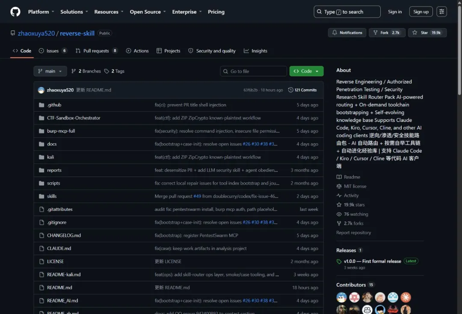Click the green tag icon of v1.0.0 release
The image size is (462, 314).
339,262
